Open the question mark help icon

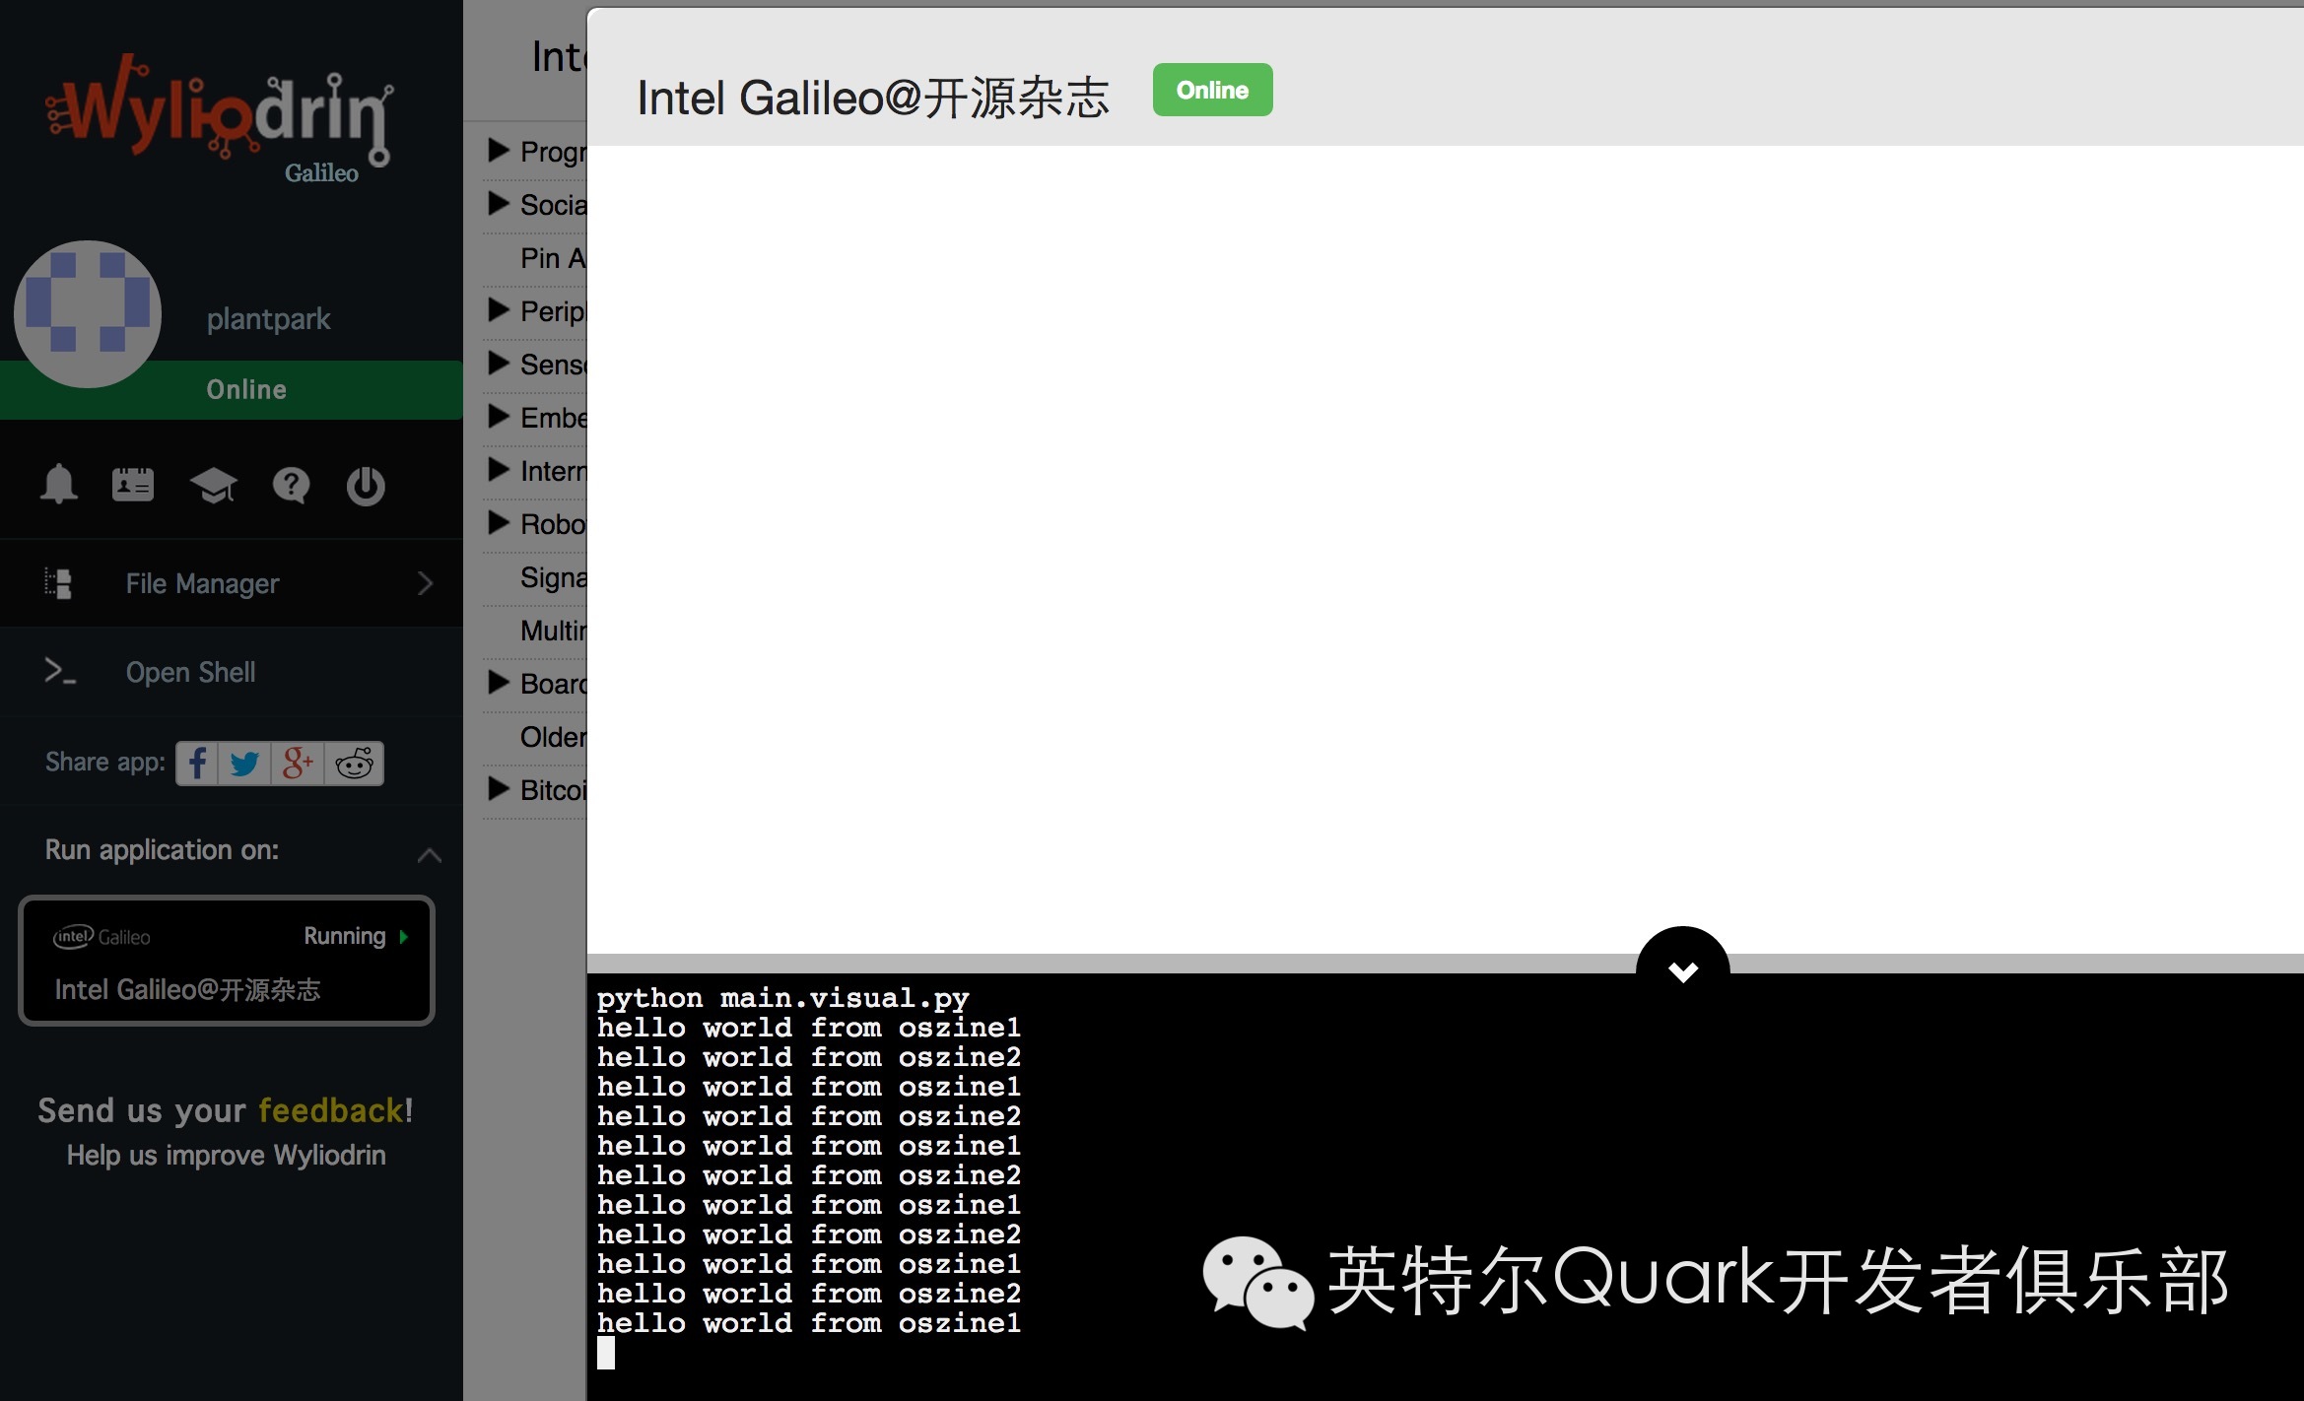(291, 485)
